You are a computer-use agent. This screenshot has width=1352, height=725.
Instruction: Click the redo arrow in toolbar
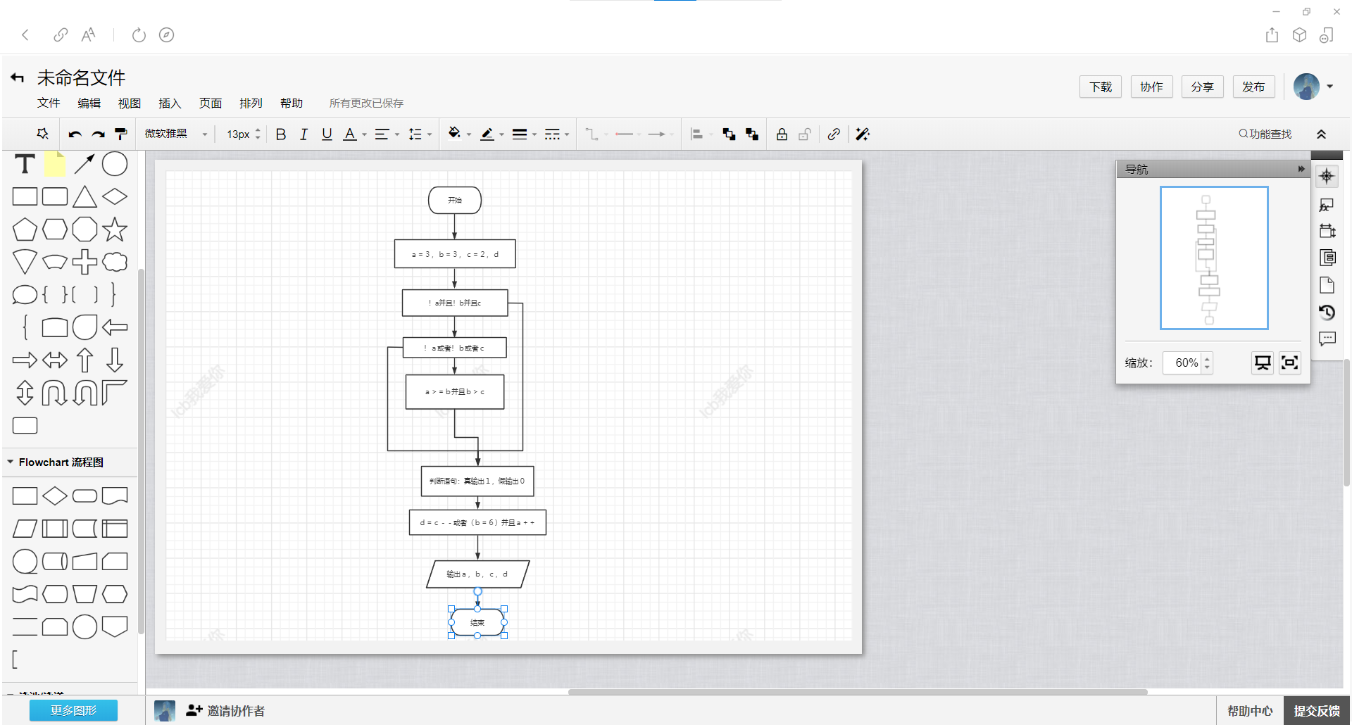click(x=98, y=134)
